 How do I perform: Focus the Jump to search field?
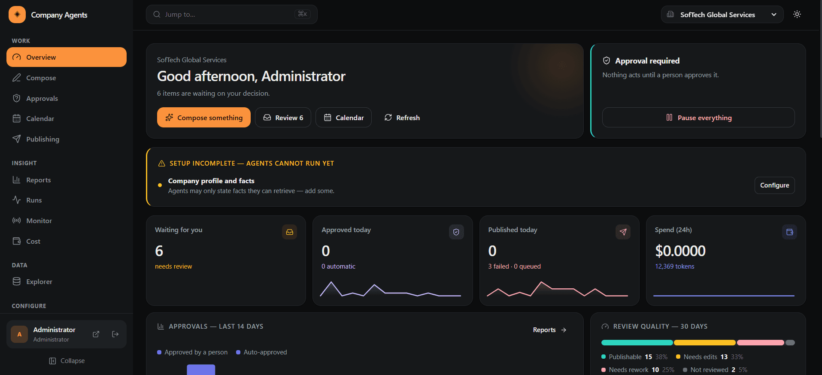[x=232, y=15]
